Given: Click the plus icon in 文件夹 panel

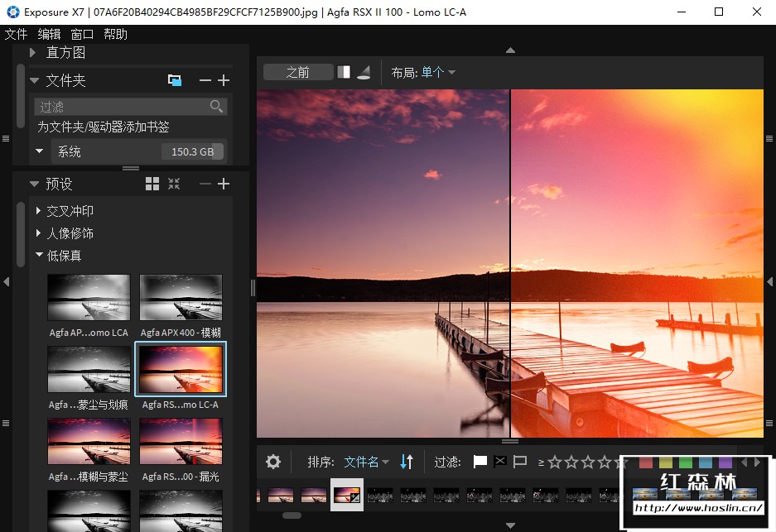Looking at the screenshot, I should [223, 80].
